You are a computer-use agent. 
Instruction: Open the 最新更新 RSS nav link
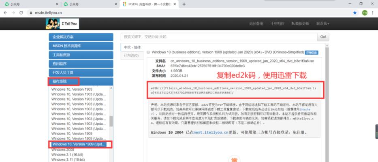(300, 23)
